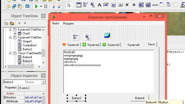185x104 pixels.
Task: Move item down in Object TreeView
Action: [x=25, y=23]
